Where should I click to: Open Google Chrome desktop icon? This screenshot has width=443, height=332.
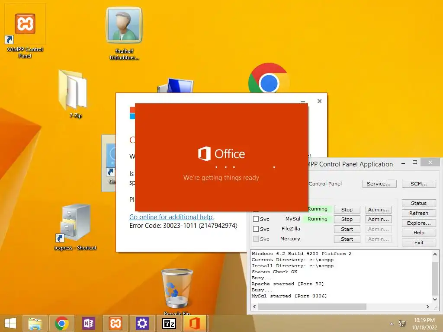click(x=269, y=78)
